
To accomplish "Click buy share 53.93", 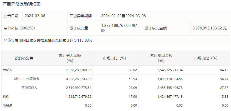I will [x=133, y=79].
